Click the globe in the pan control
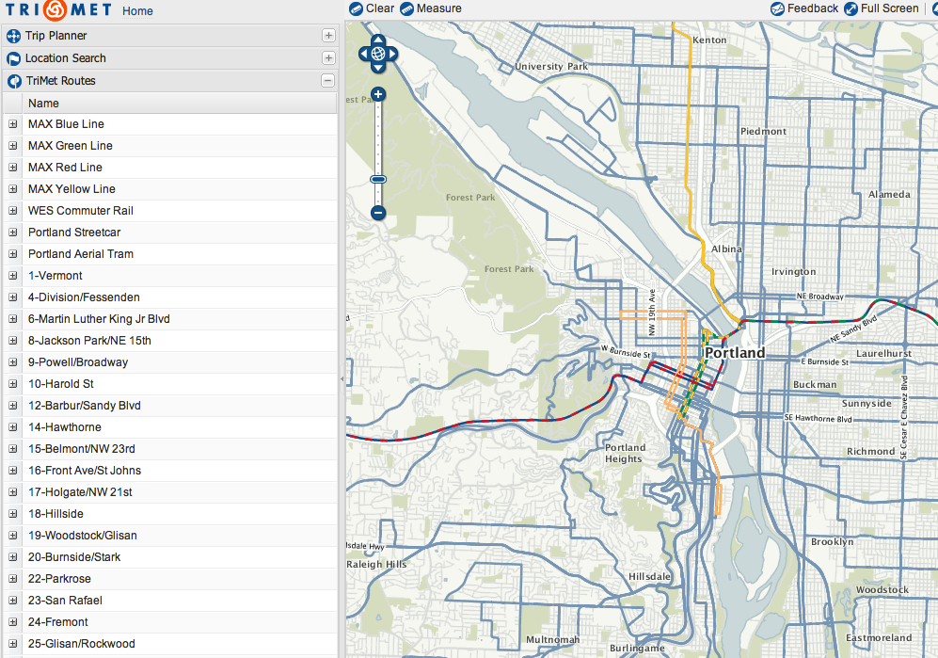 click(378, 54)
